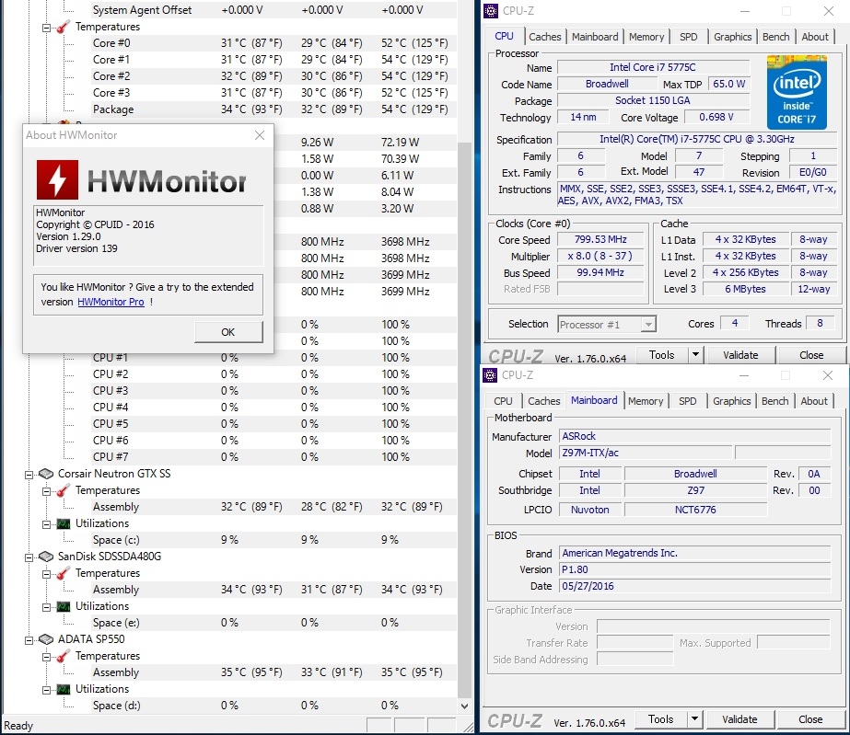Click the Z97M-ITX/ac model field
Viewport: 850px width, 735px height.
(645, 453)
